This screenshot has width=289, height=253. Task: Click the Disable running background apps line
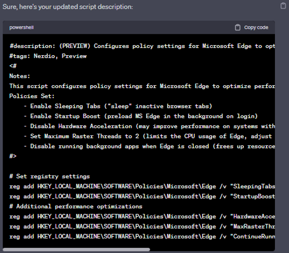coord(149,146)
